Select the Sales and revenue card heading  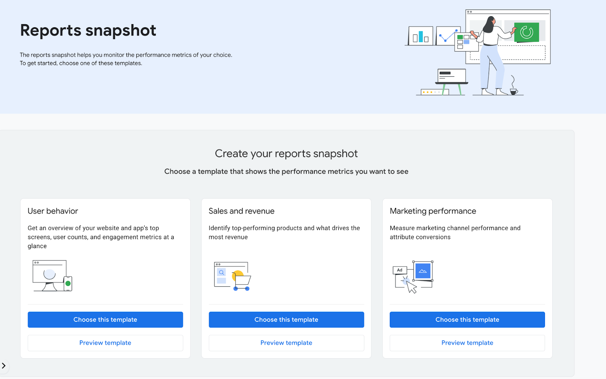[x=241, y=211]
